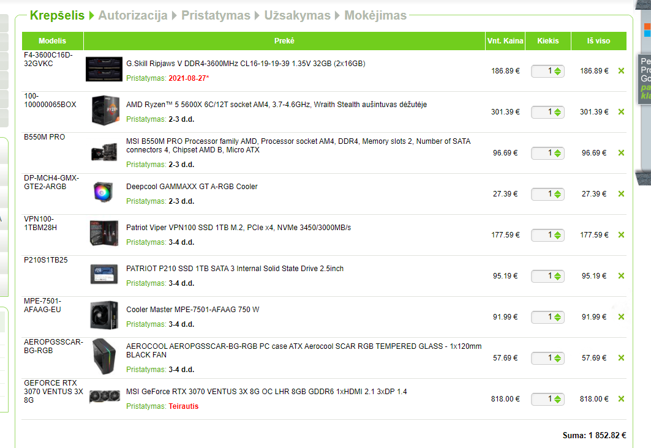The height and width of the screenshot is (448, 651).
Task: Open MSI B550M PRO motherboard thumbnail
Action: tap(104, 152)
